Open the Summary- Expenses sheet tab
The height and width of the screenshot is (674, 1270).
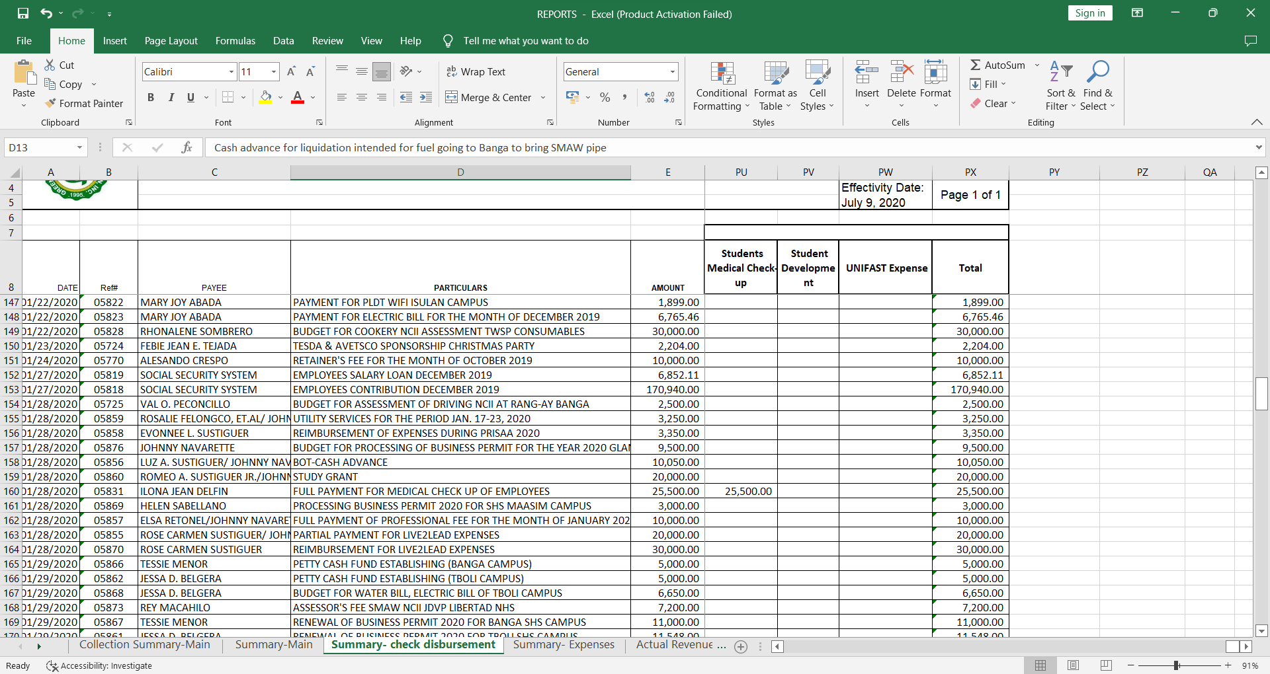(564, 645)
